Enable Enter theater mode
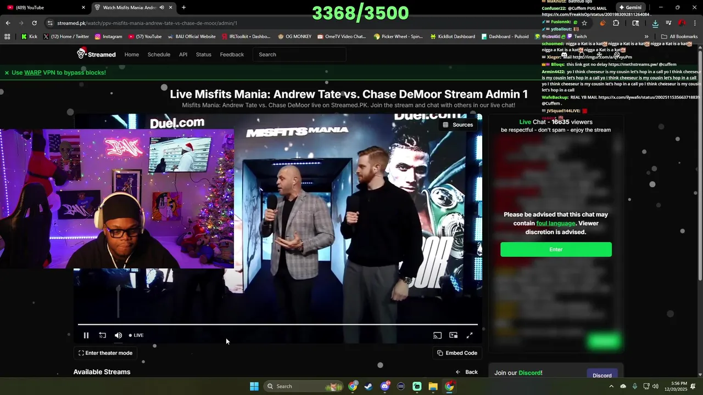This screenshot has height=395, width=703. click(105, 353)
